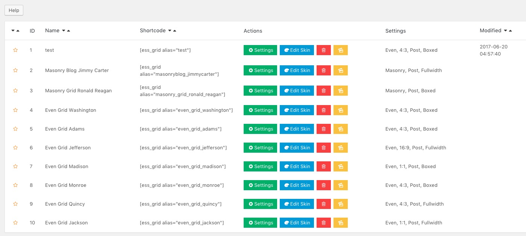The image size is (526, 236).
Task: Click the shortcode text for Even Grid Quincy
Action: (x=180, y=204)
